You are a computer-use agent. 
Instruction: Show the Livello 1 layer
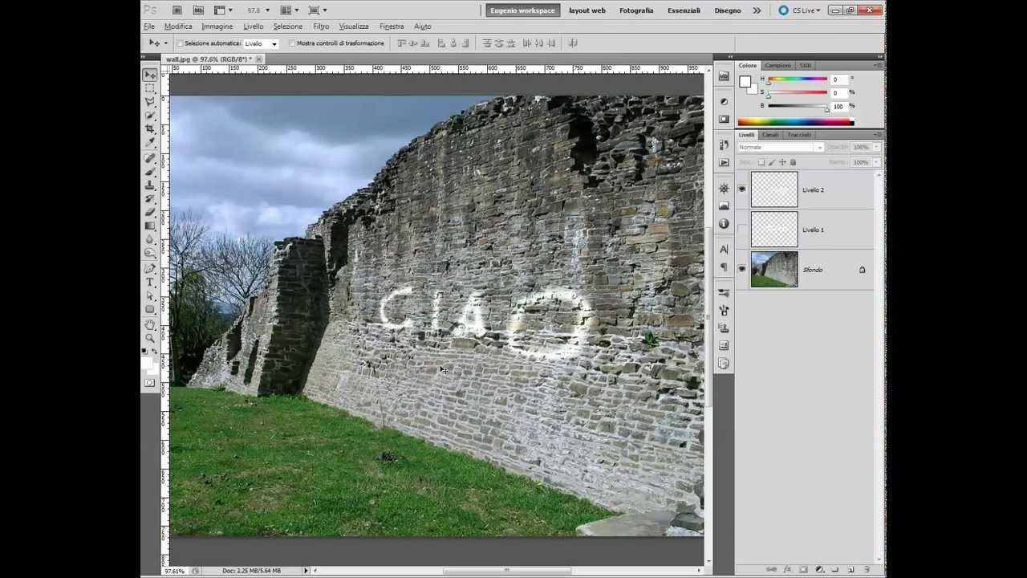pyautogui.click(x=741, y=230)
